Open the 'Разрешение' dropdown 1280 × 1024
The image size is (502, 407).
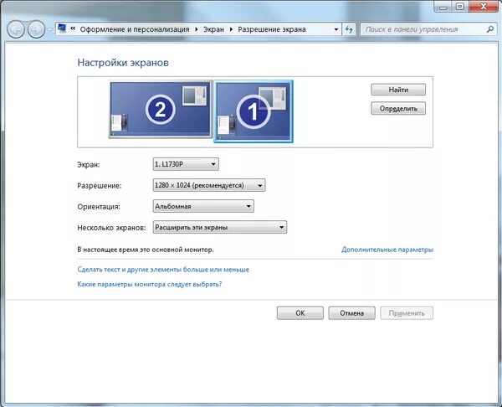pyautogui.click(x=209, y=185)
